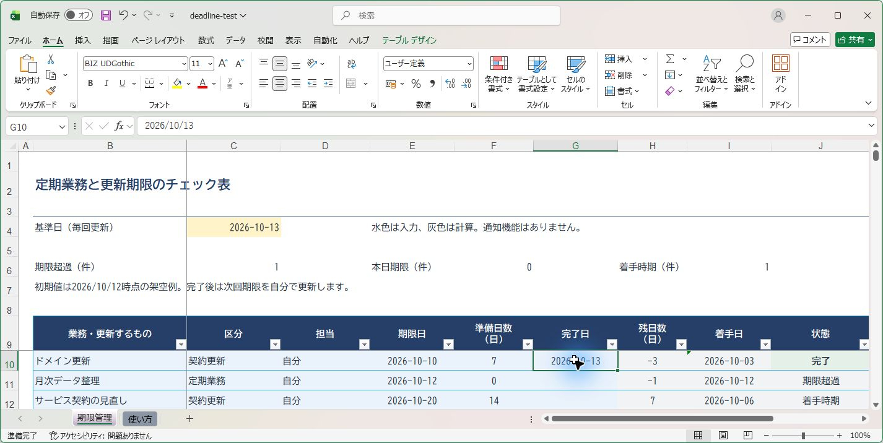Open the データ ribbon tab
The height and width of the screenshot is (443, 883).
coord(235,40)
